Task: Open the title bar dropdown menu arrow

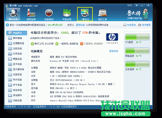Action: click(x=136, y=5)
